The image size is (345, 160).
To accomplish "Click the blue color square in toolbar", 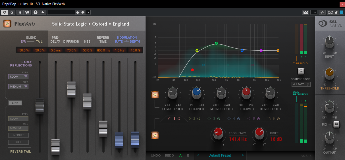I will (341, 12).
